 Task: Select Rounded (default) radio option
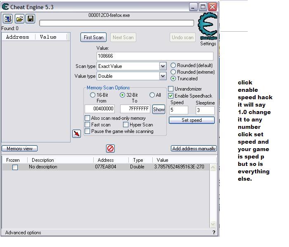(x=173, y=65)
